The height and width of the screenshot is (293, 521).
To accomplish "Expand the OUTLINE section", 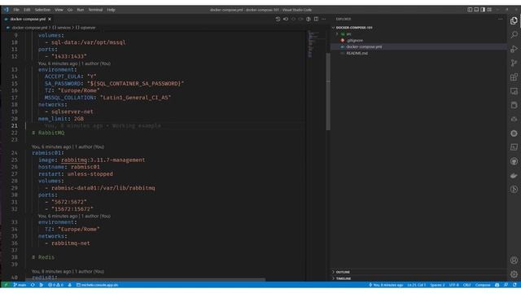I will 343,272.
